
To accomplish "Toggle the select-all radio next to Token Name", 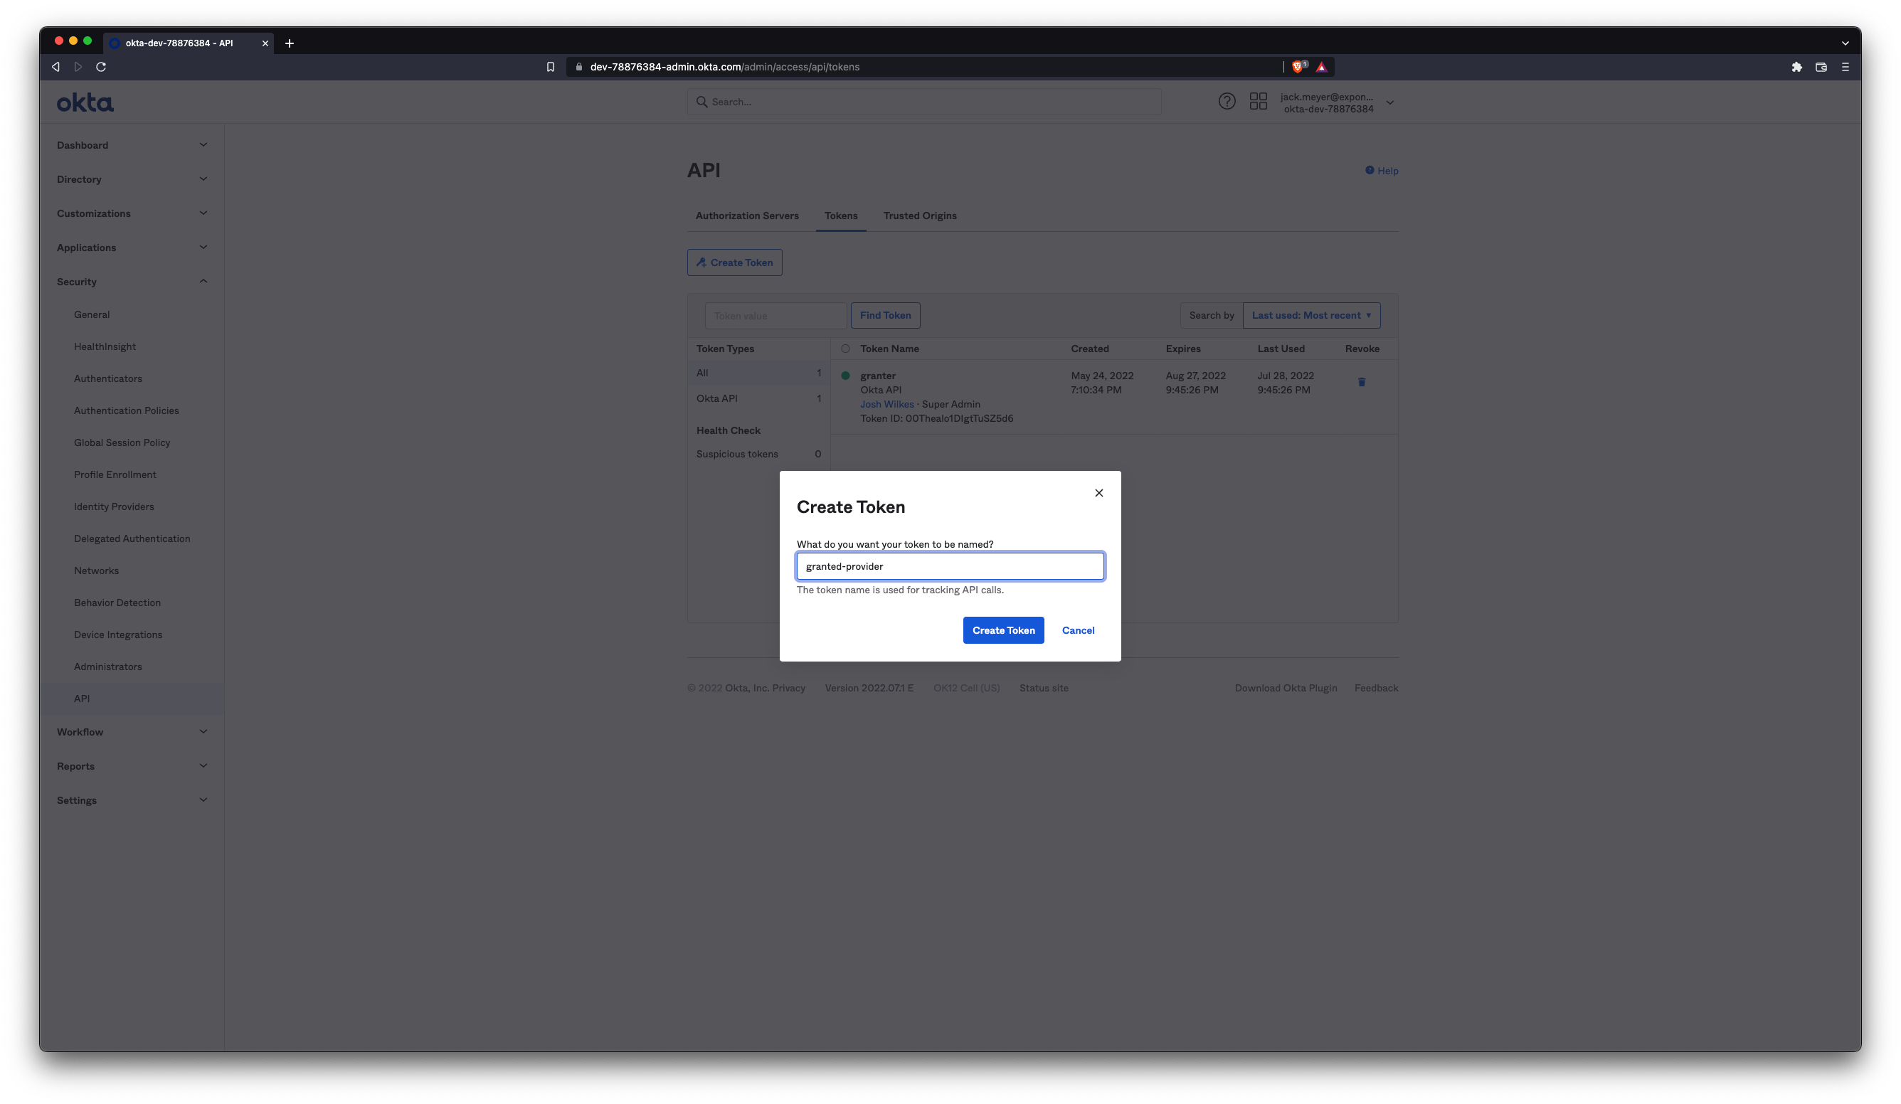I will (845, 349).
